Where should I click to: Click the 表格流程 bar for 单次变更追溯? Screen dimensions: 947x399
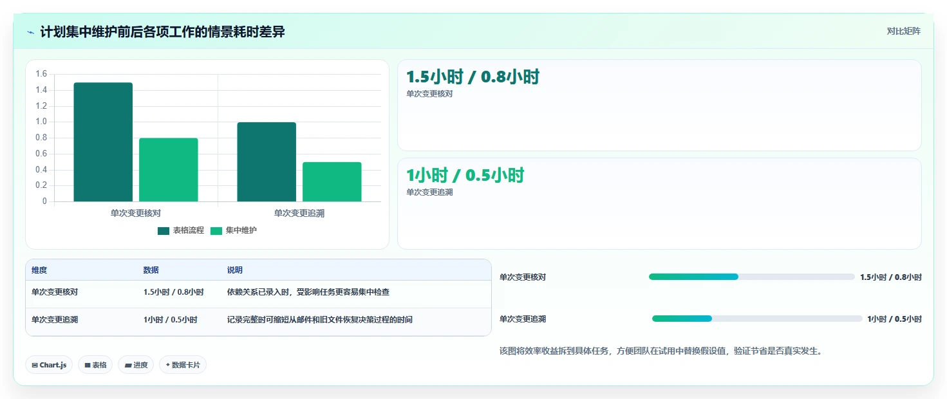(267, 162)
